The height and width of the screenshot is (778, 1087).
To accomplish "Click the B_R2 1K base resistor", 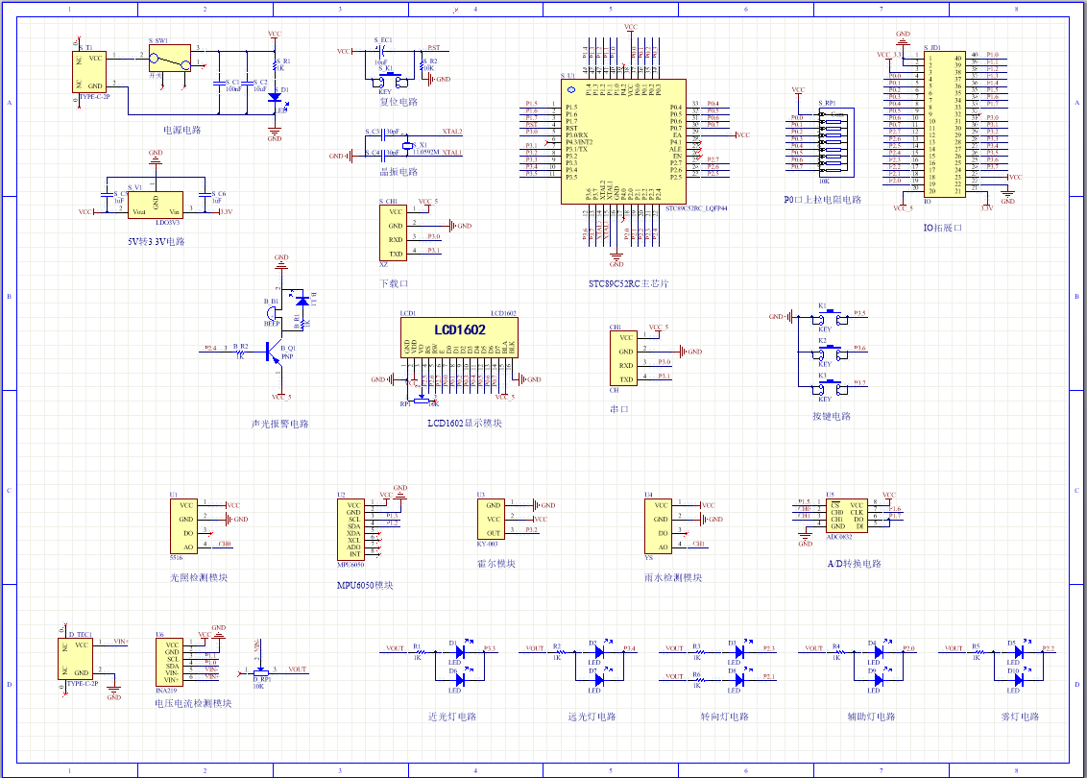I will pos(241,353).
